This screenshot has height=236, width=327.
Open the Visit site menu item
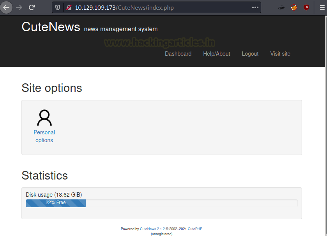point(280,54)
